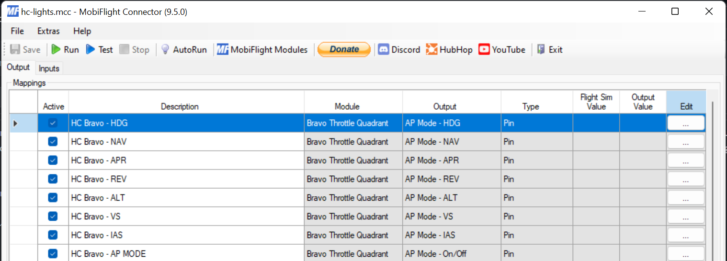Click Edit button for HC Bravo - NAV
The height and width of the screenshot is (261, 727).
point(686,142)
